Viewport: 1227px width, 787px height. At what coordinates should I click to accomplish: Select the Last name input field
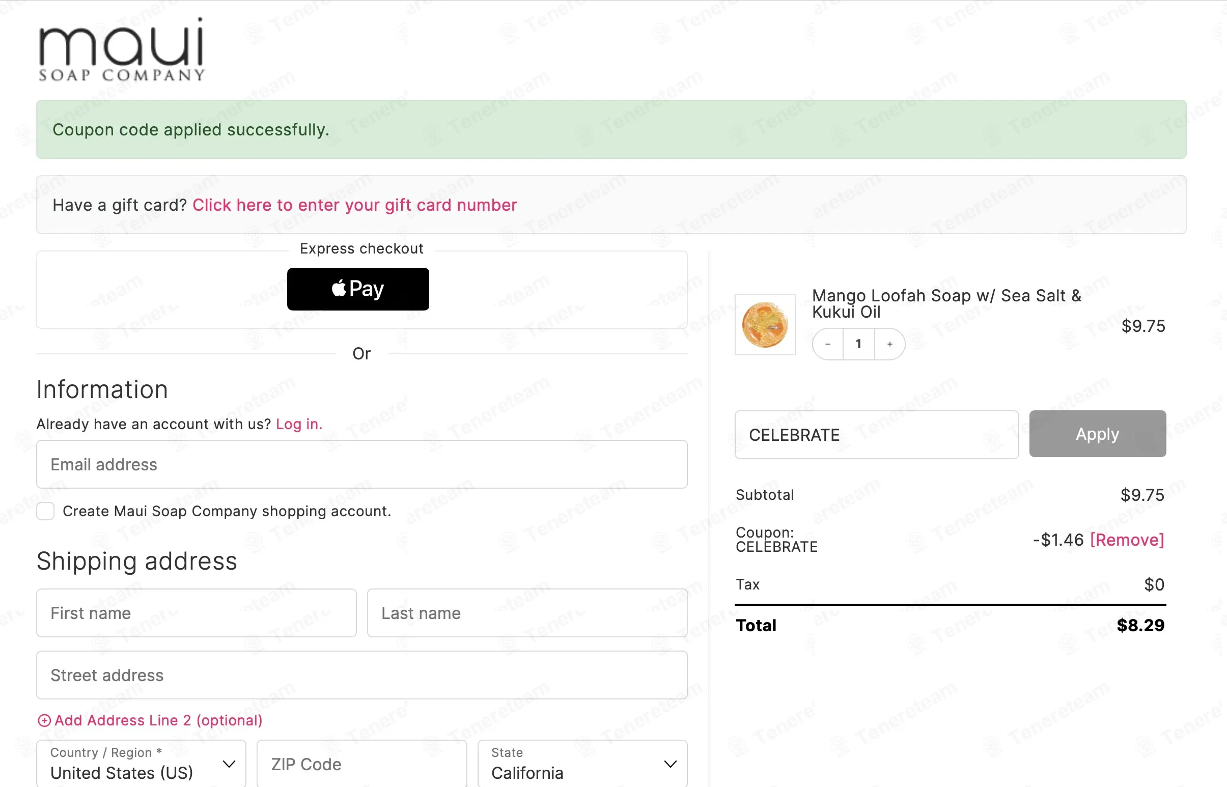[x=527, y=613]
